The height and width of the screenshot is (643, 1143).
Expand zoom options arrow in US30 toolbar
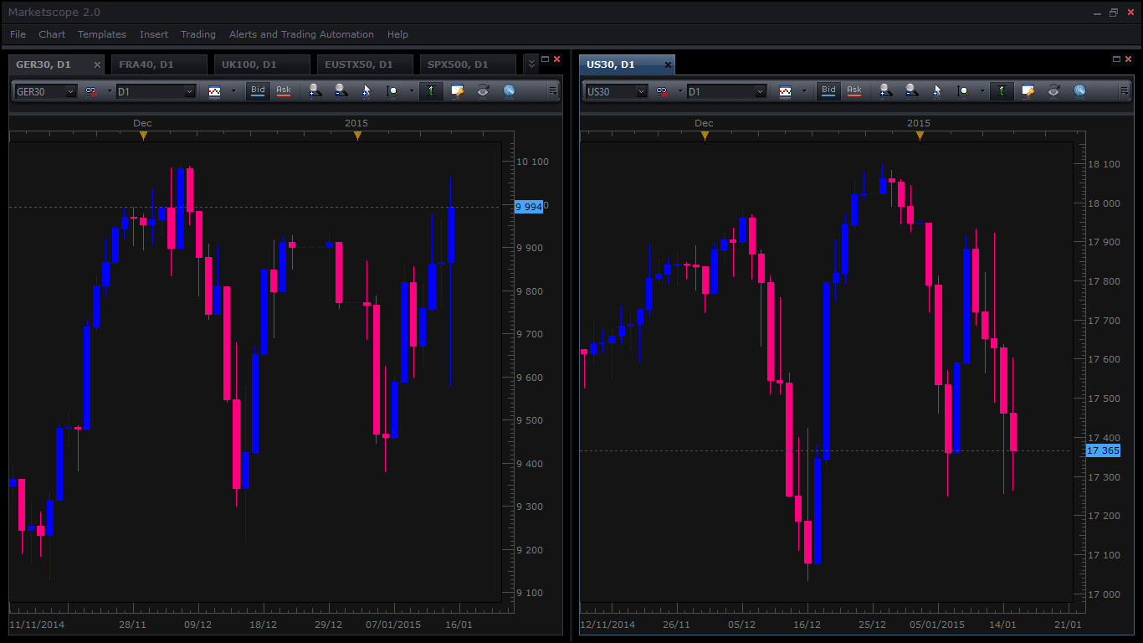tap(982, 91)
